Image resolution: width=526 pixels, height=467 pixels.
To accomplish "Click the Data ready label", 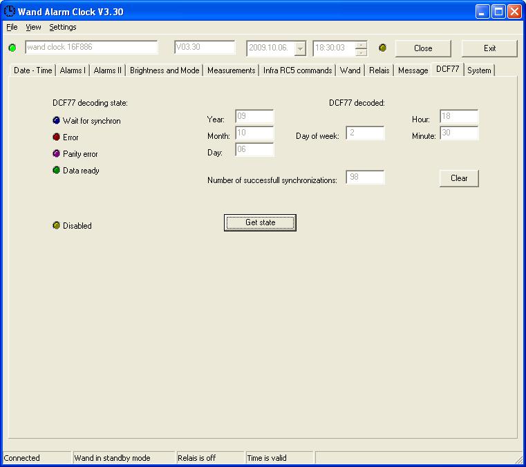I will click(x=81, y=171).
